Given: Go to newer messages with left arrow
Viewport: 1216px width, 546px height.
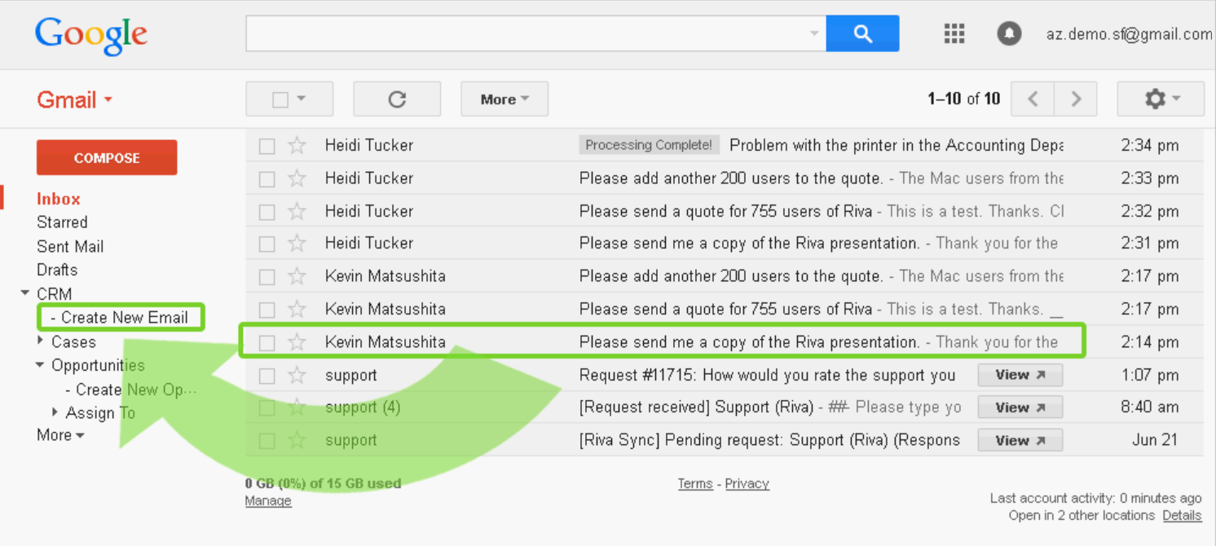Looking at the screenshot, I should click(1033, 99).
